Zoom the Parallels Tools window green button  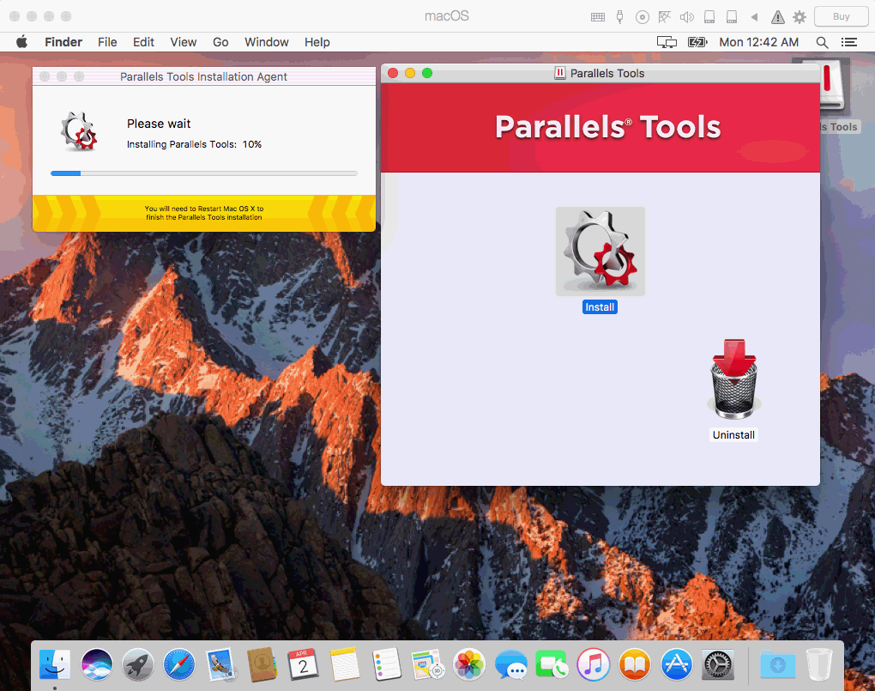[427, 73]
